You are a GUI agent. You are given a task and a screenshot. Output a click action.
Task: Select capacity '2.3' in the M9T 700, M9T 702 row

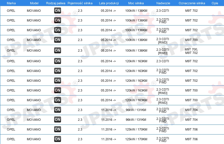[80, 50]
